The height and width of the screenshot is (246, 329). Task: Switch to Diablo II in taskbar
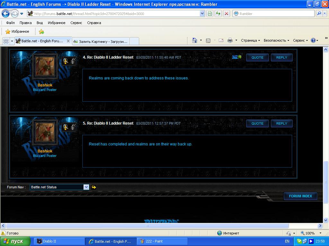click(59, 241)
